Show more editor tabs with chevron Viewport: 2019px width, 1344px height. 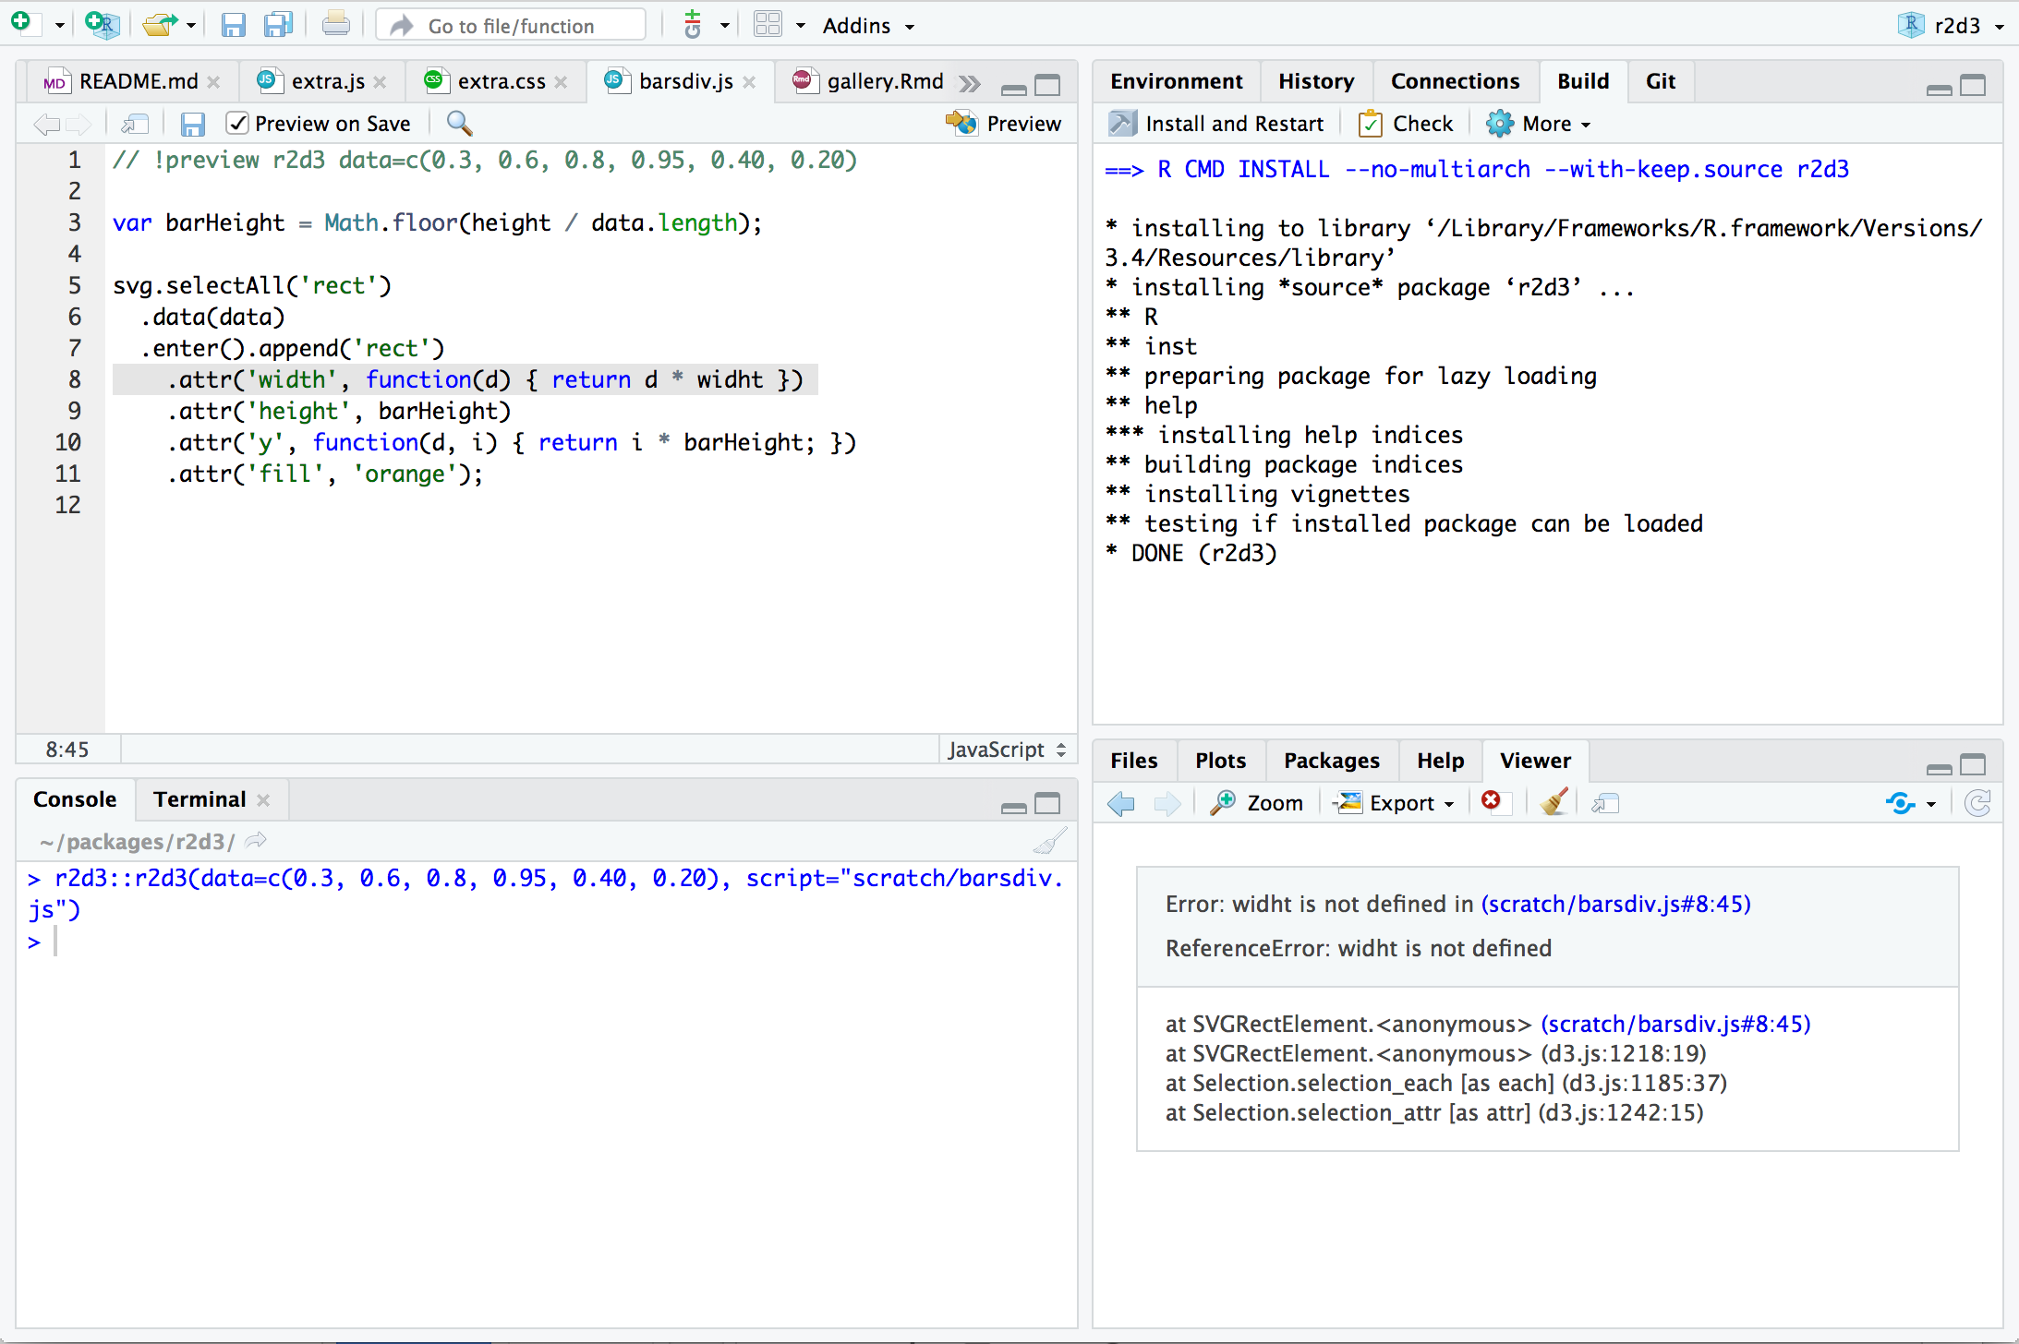[969, 84]
